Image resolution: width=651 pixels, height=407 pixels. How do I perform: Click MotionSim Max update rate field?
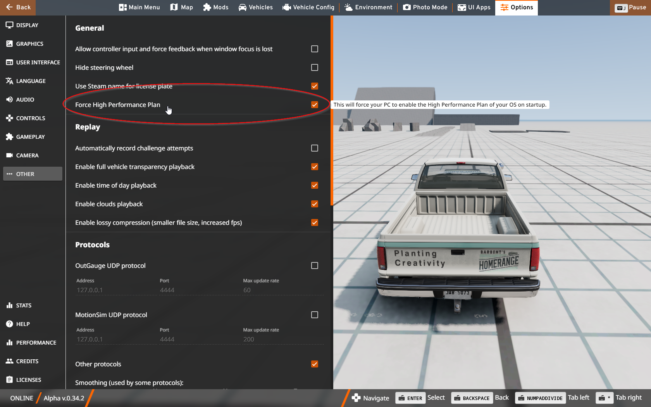[283, 339]
